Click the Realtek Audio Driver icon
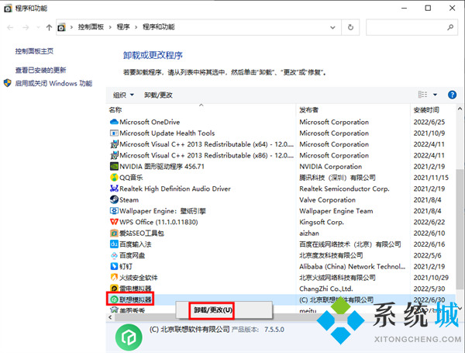465x353 pixels. pyautogui.click(x=114, y=189)
